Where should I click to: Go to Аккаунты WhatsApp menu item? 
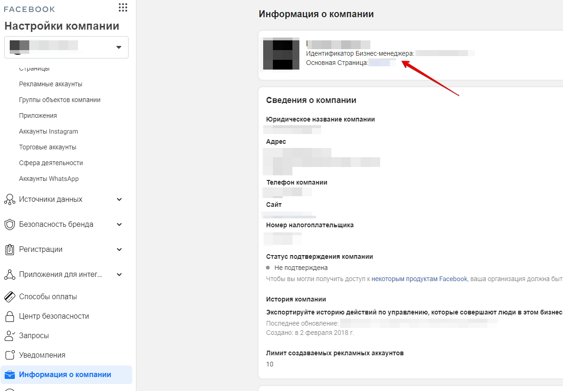tap(49, 179)
